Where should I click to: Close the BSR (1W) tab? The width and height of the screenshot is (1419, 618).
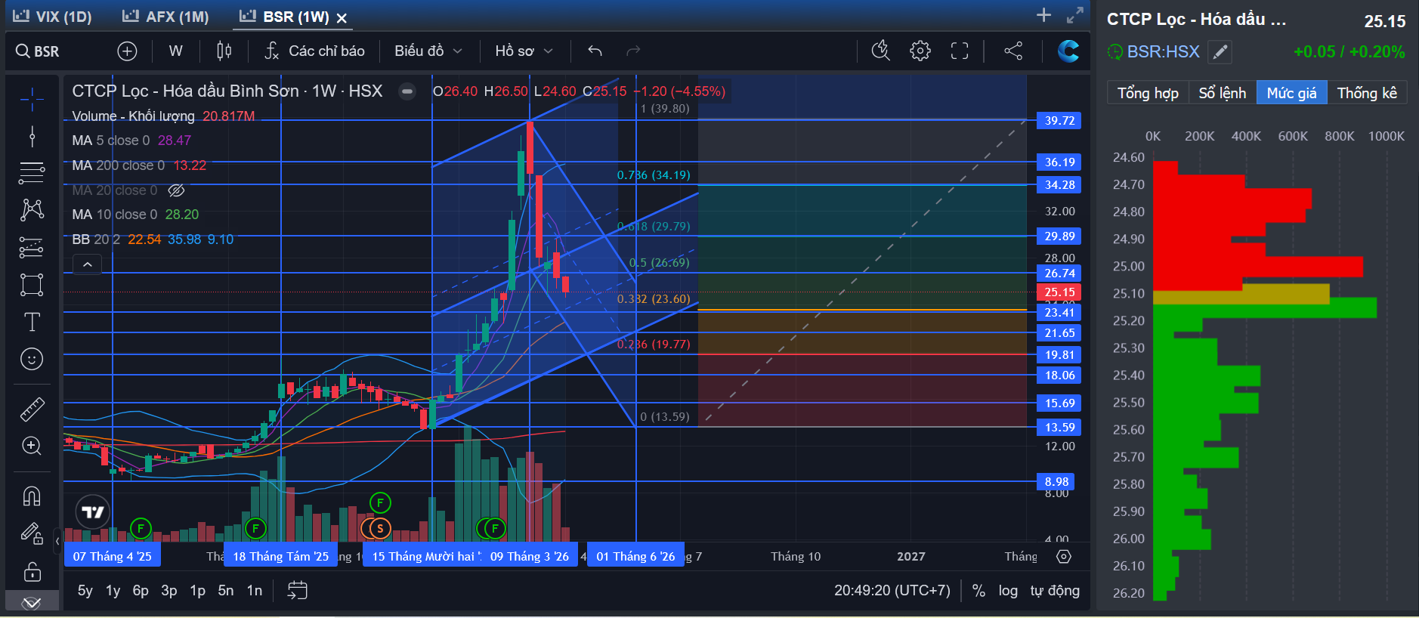[x=342, y=17]
